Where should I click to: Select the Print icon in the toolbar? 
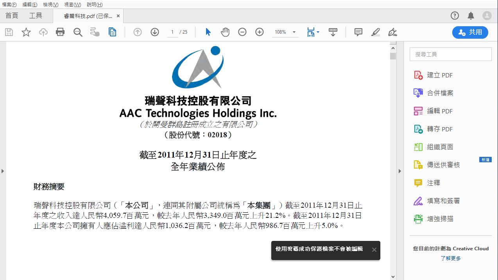(60, 32)
